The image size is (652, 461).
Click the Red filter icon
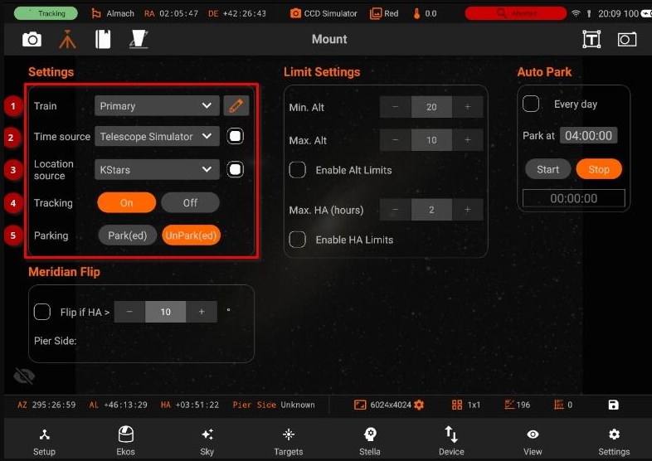coord(376,13)
